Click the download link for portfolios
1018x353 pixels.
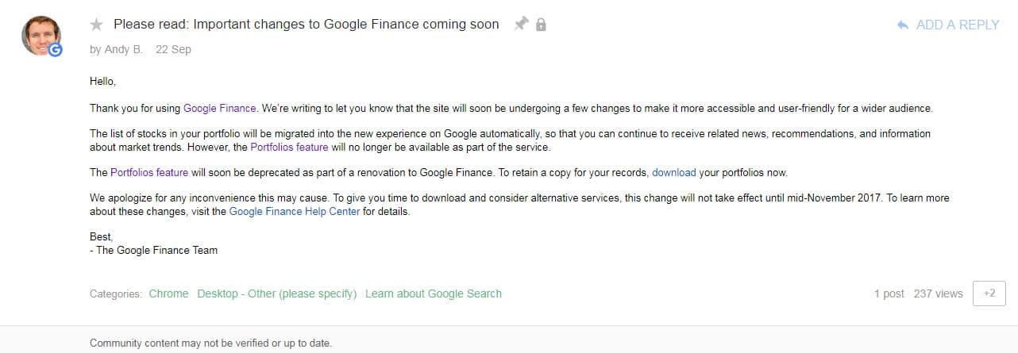tap(674, 172)
